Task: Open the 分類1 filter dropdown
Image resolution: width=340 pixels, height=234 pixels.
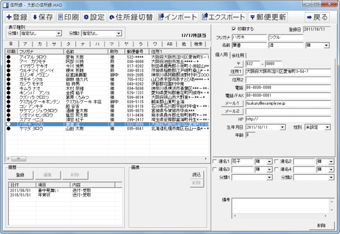Action: 59,34
